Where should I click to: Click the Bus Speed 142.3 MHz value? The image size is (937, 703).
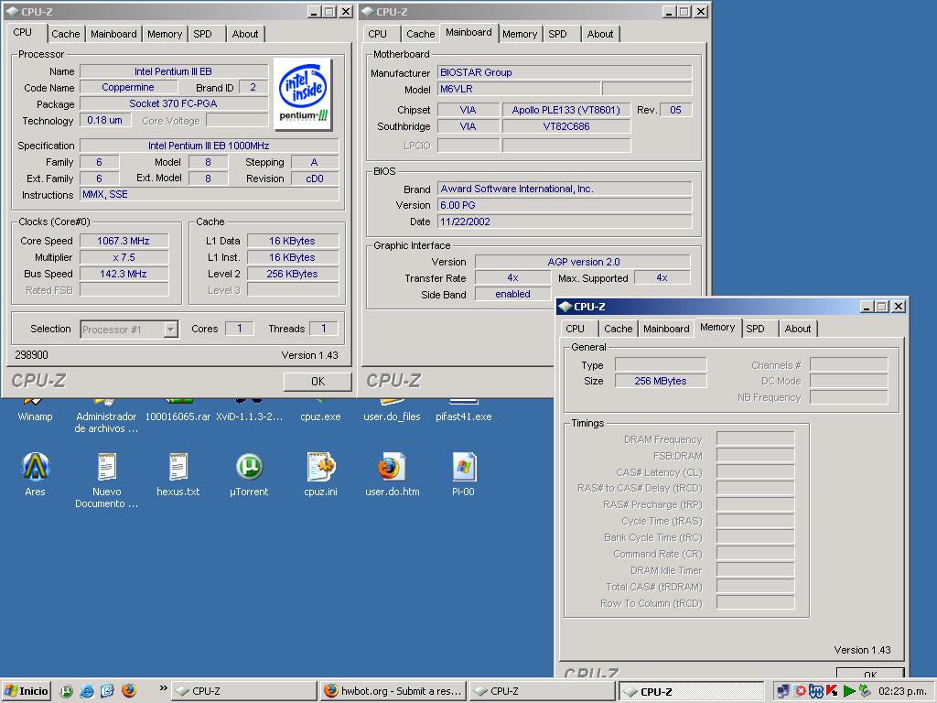pyautogui.click(x=124, y=274)
